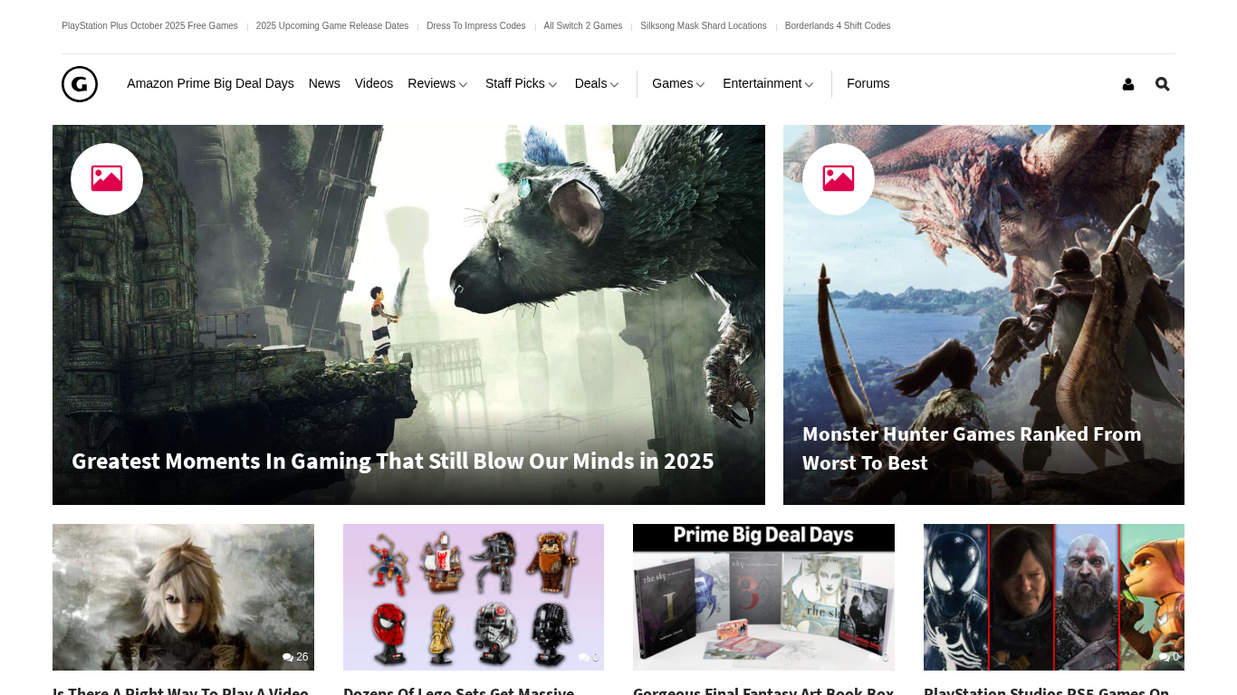Click the GameSpot logo icon
The image size is (1237, 695).
(x=80, y=84)
